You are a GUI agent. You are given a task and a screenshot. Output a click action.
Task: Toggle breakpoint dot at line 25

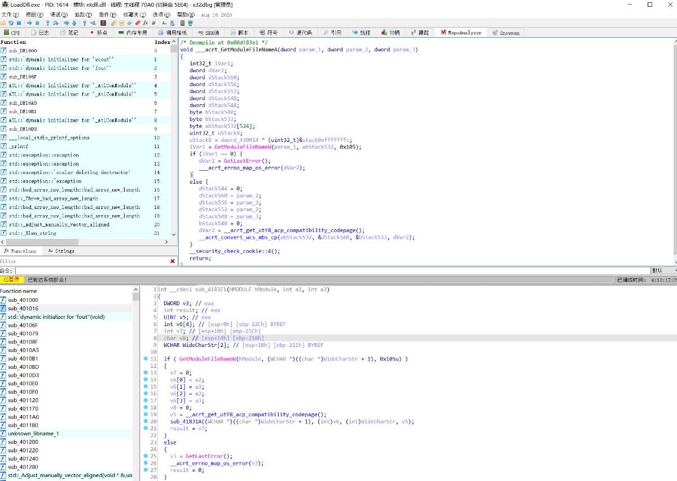pos(146,456)
